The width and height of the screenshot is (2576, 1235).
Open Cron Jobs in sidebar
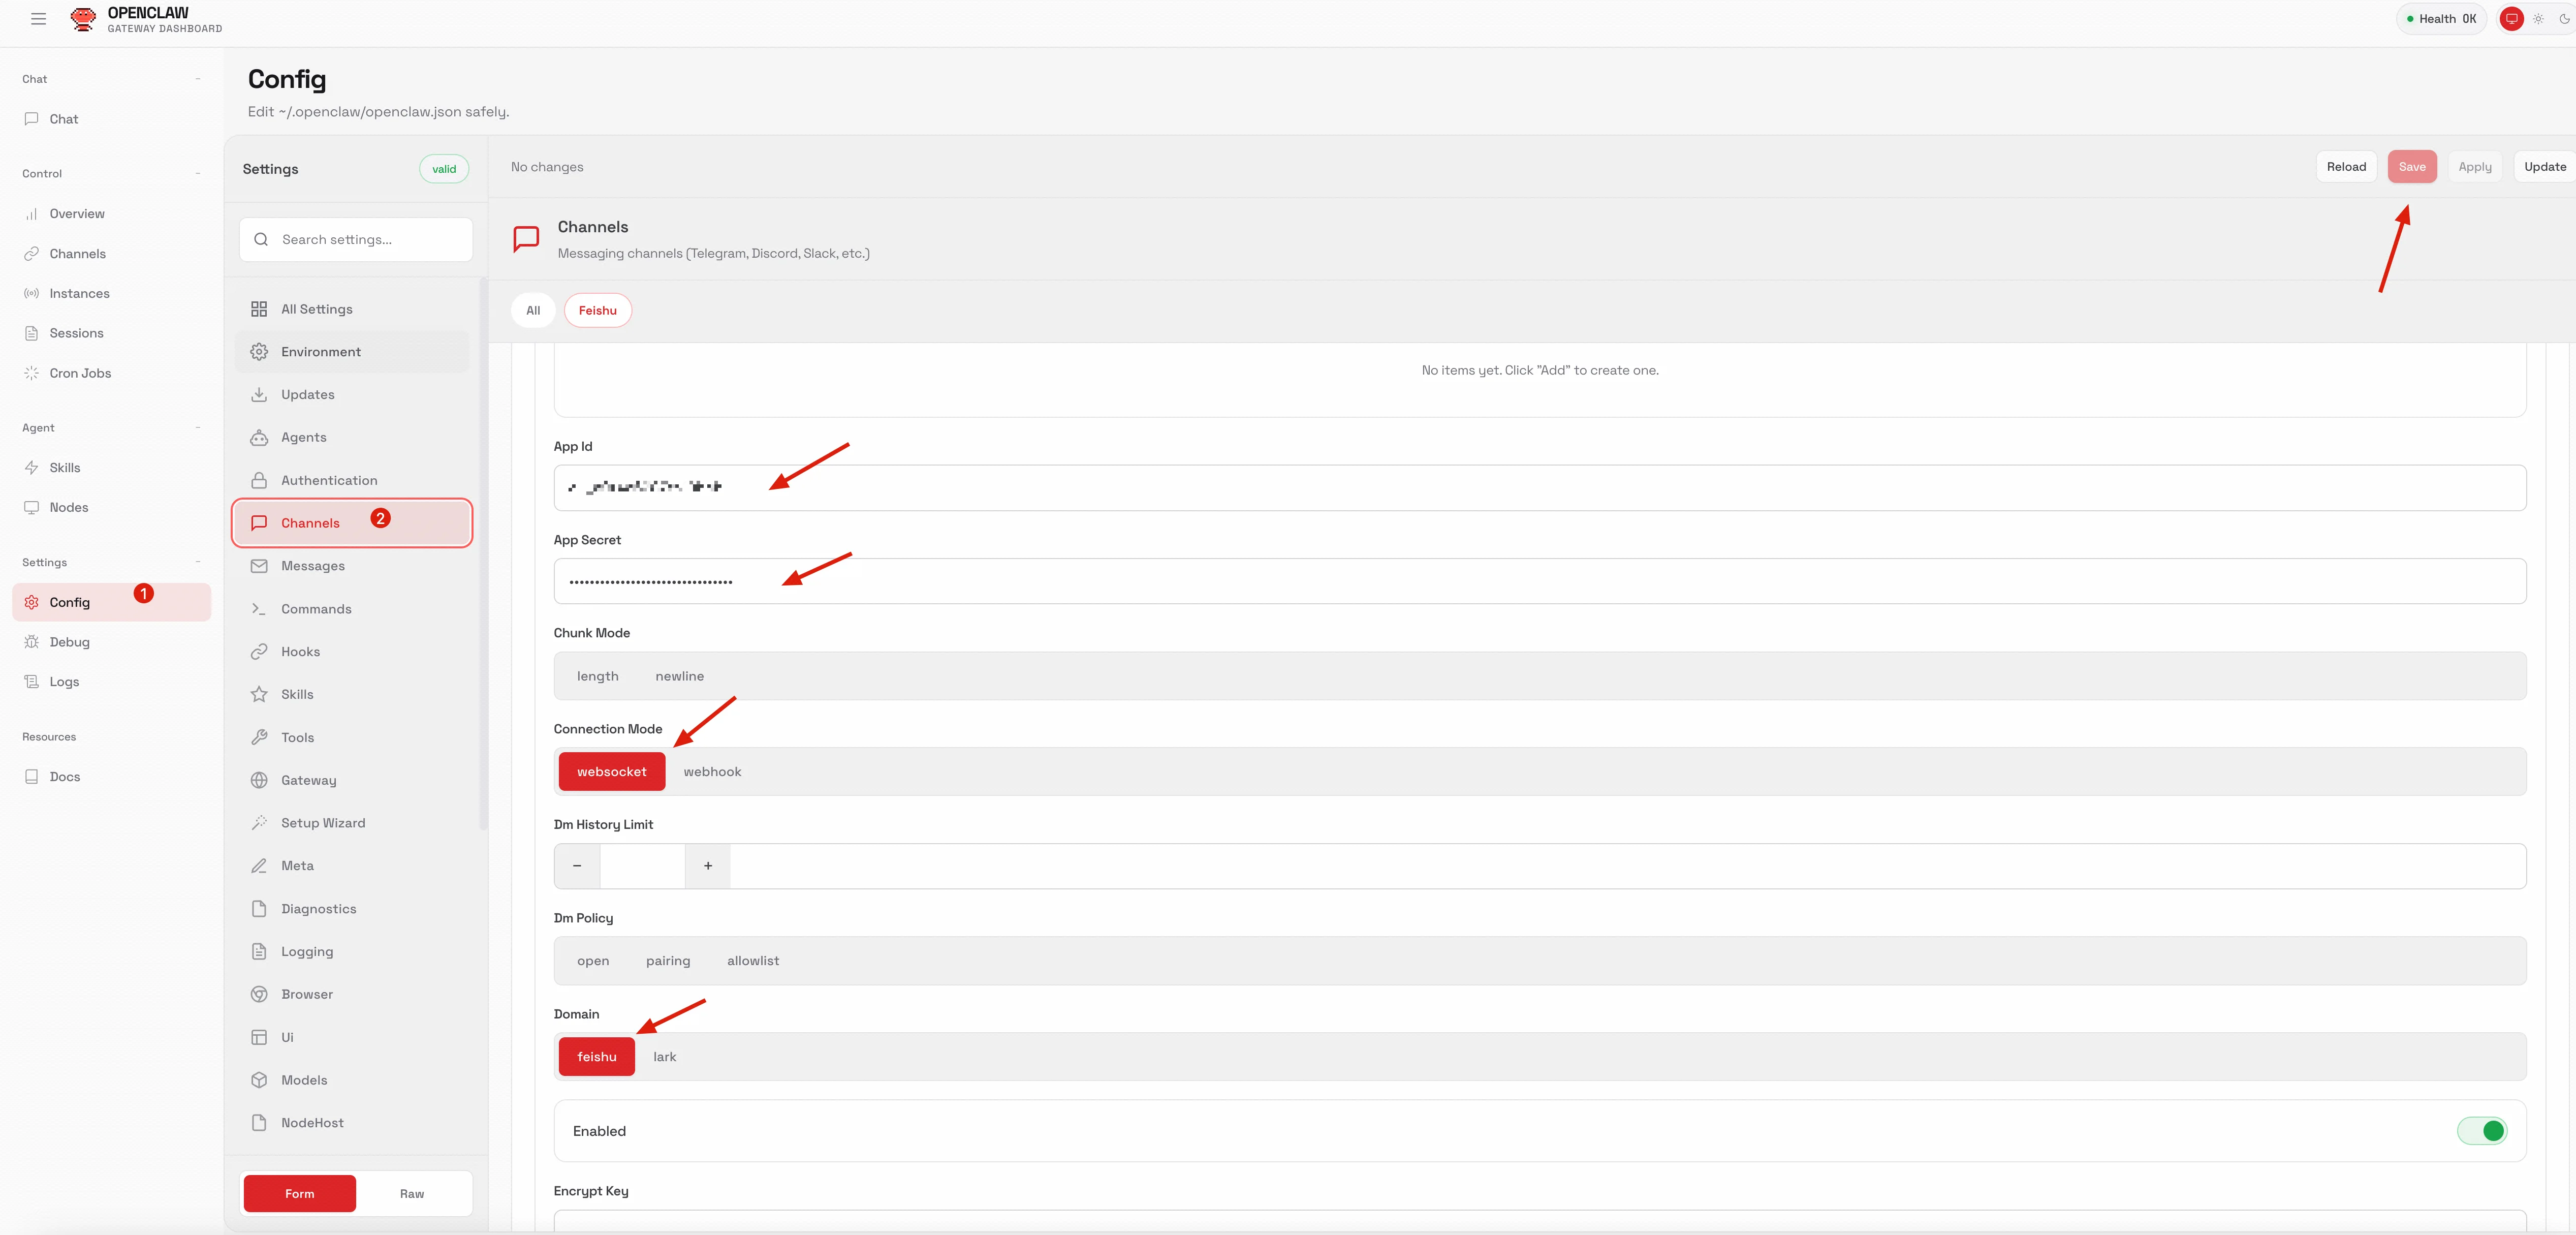pyautogui.click(x=80, y=373)
